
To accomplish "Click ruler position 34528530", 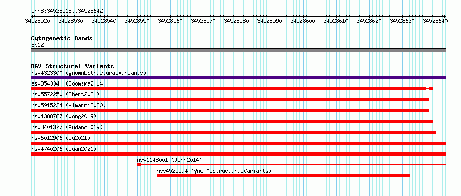I will click(71, 21).
